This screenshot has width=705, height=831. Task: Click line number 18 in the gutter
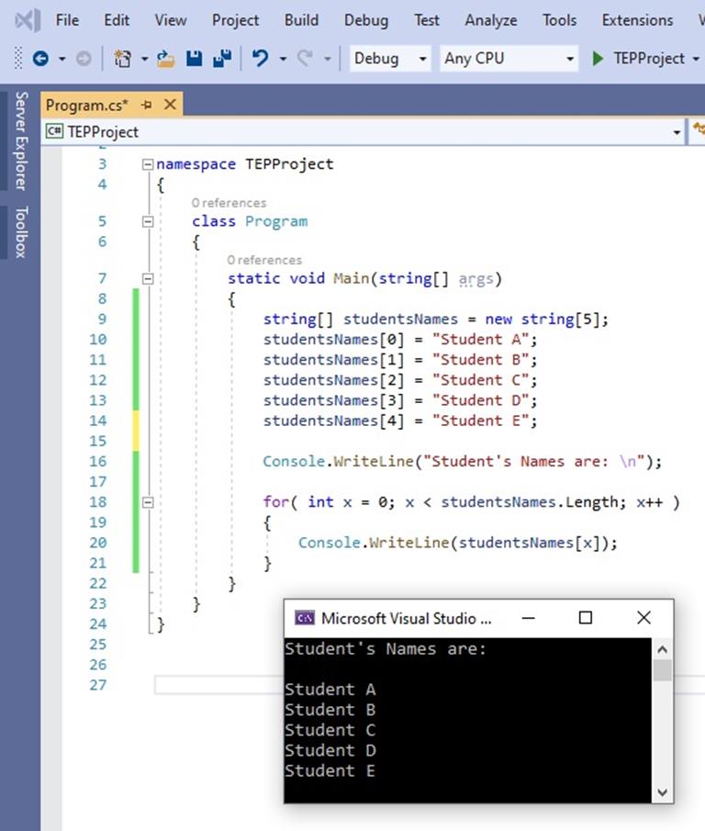coord(98,502)
